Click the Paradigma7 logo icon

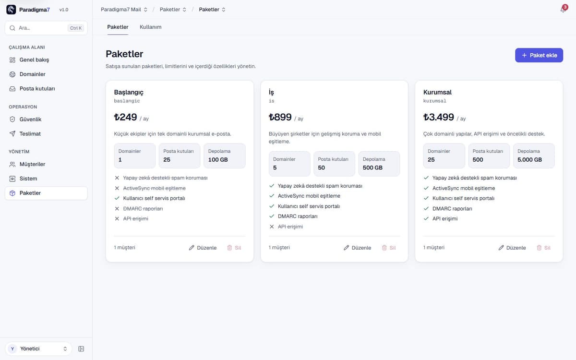click(11, 10)
